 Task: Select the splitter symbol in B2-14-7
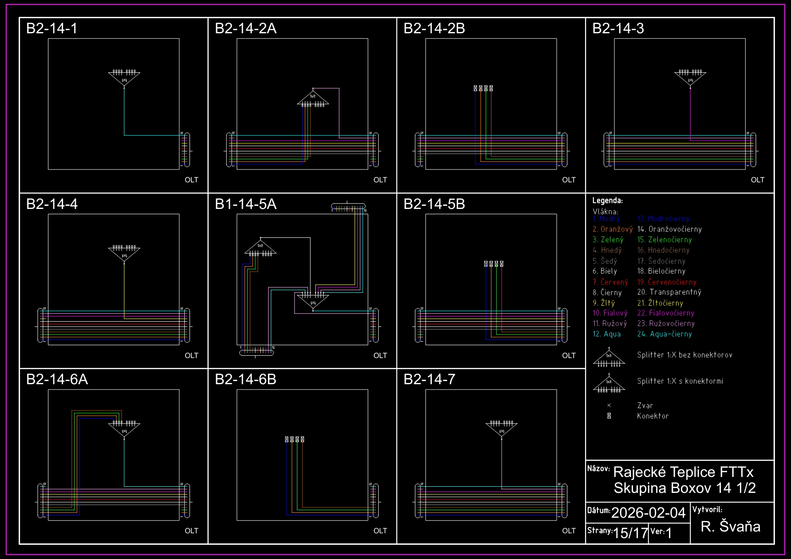502,429
